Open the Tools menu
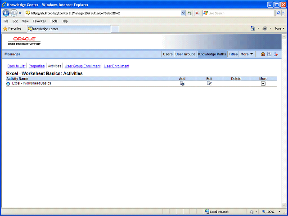 [54, 21]
